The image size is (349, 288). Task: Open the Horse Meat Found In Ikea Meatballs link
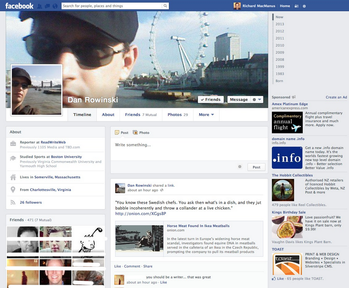click(x=198, y=226)
